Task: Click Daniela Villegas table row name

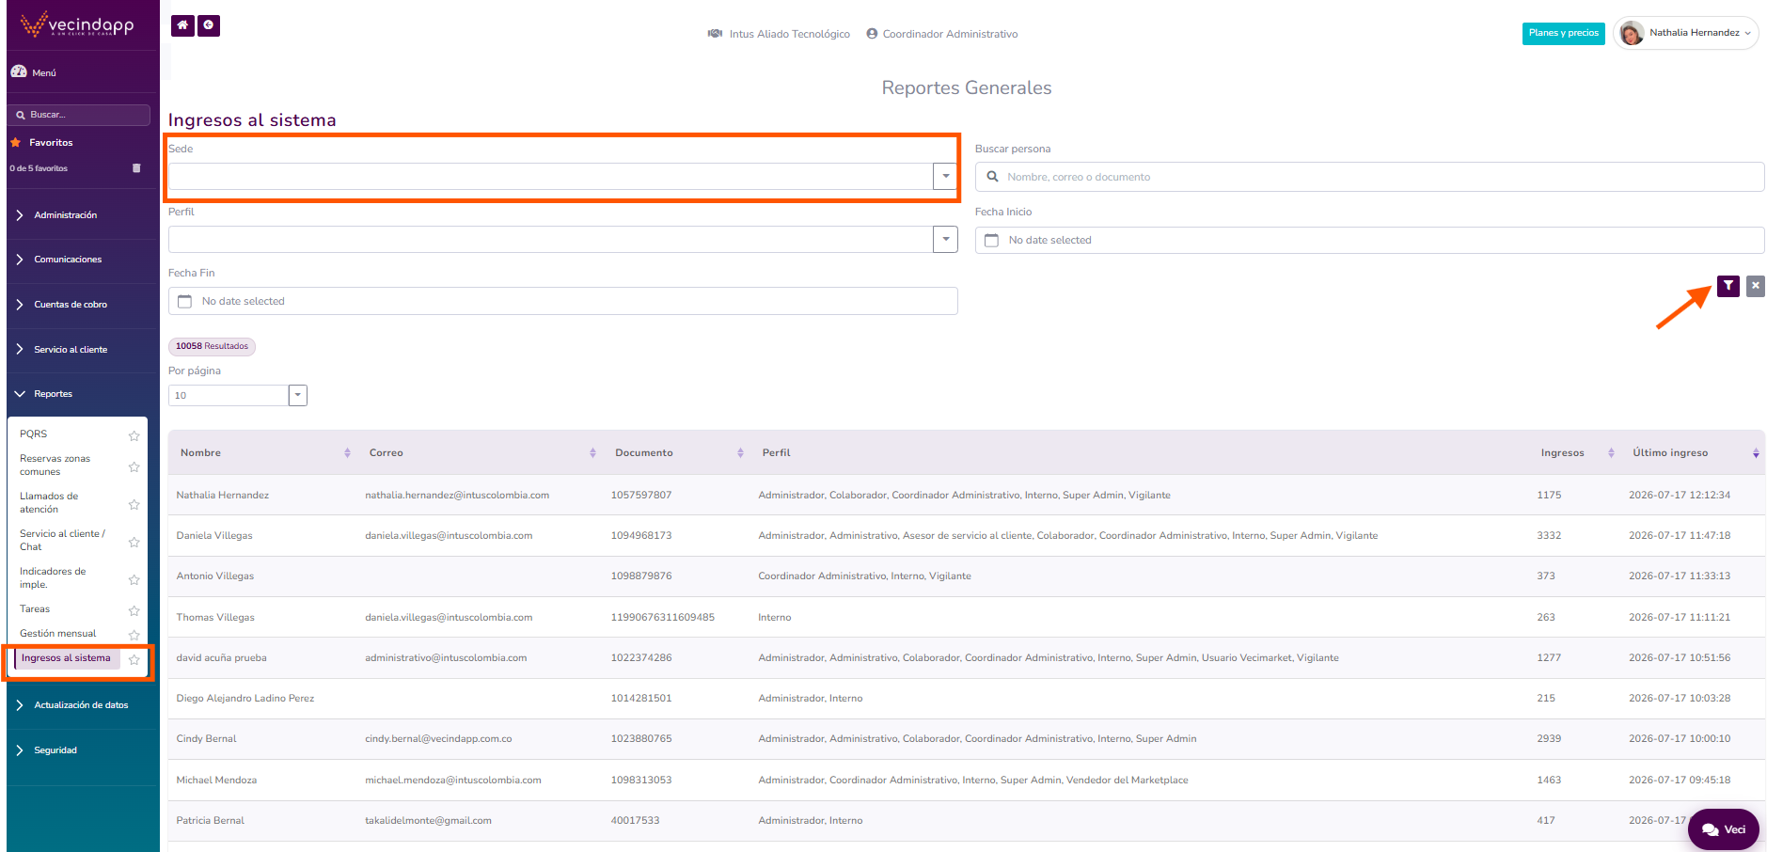Action: pos(214,535)
